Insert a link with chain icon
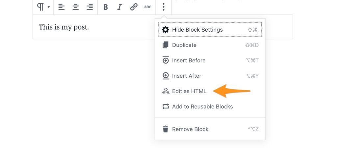The height and width of the screenshot is (161, 337). [134, 7]
